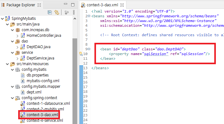Image resolution: width=224 pixels, height=124 pixels.
Task: Maximize the Package Explorer view
Action: 73,5
